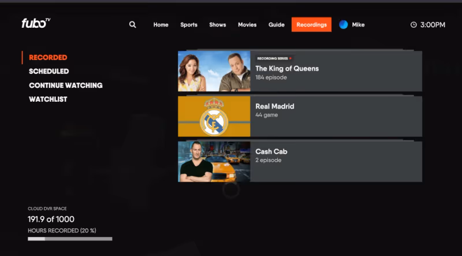Select The King of Queens title
The height and width of the screenshot is (256, 462).
click(287, 68)
